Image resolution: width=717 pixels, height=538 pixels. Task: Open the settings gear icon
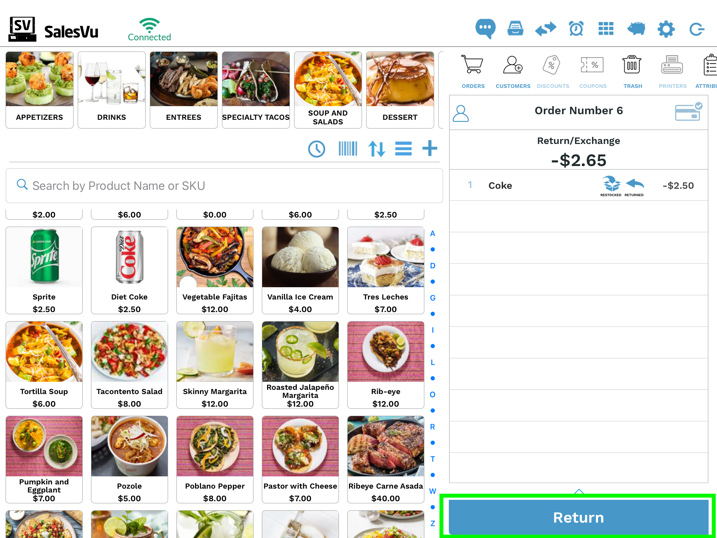click(666, 29)
